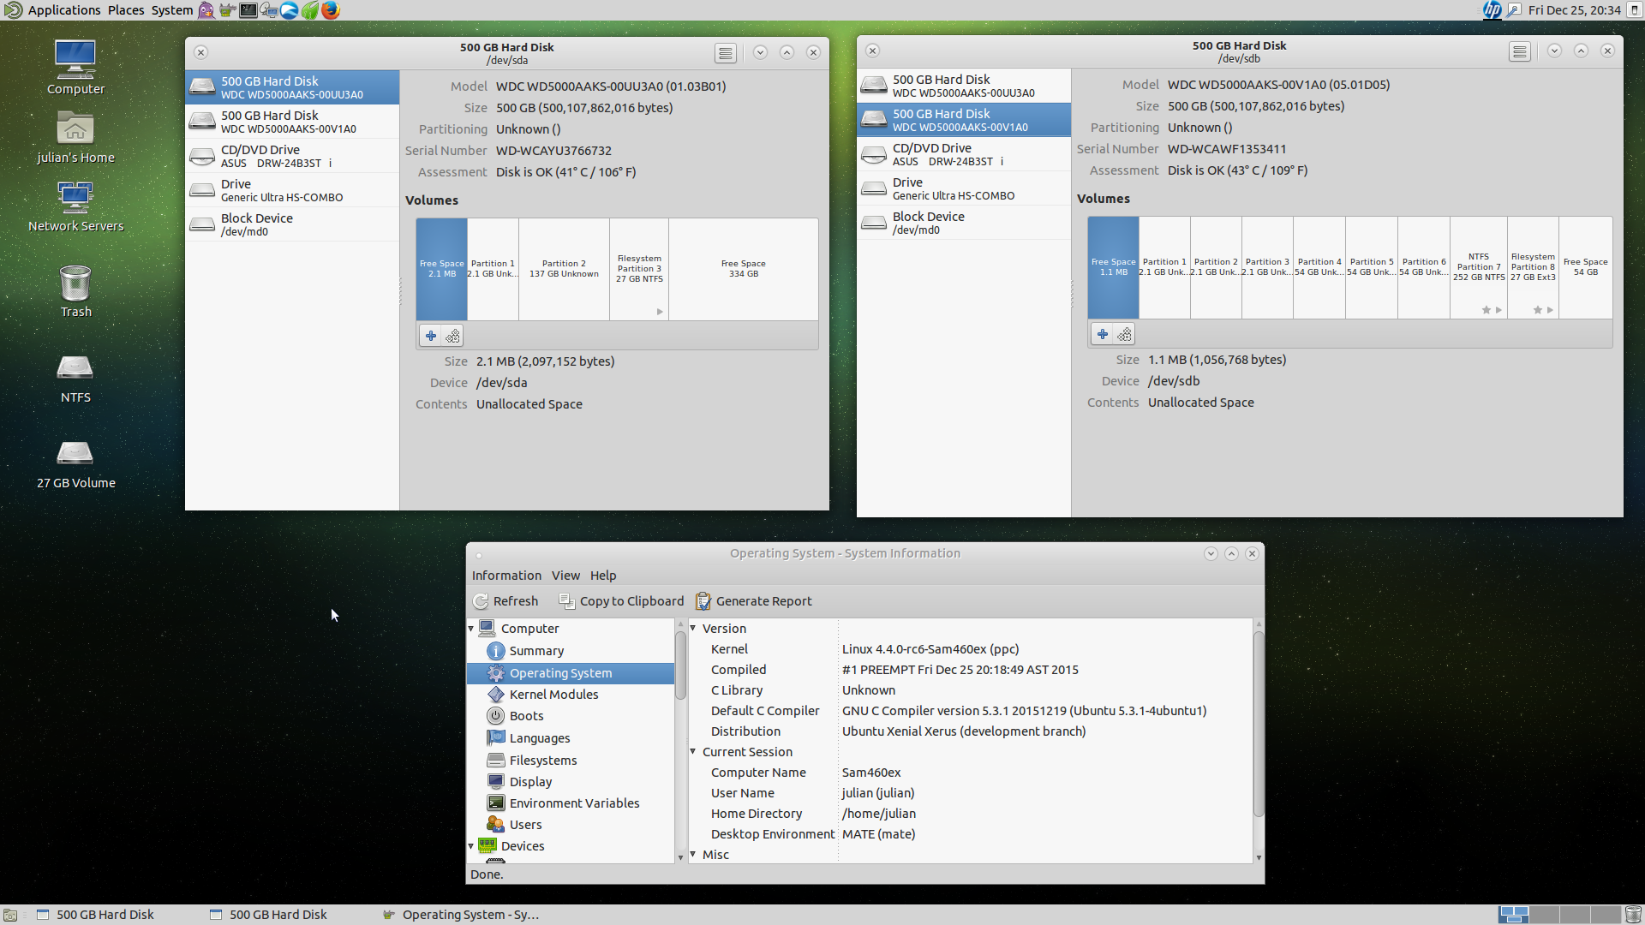Collapse the Computer tree node
Screen dimensions: 1645x925
coord(471,629)
